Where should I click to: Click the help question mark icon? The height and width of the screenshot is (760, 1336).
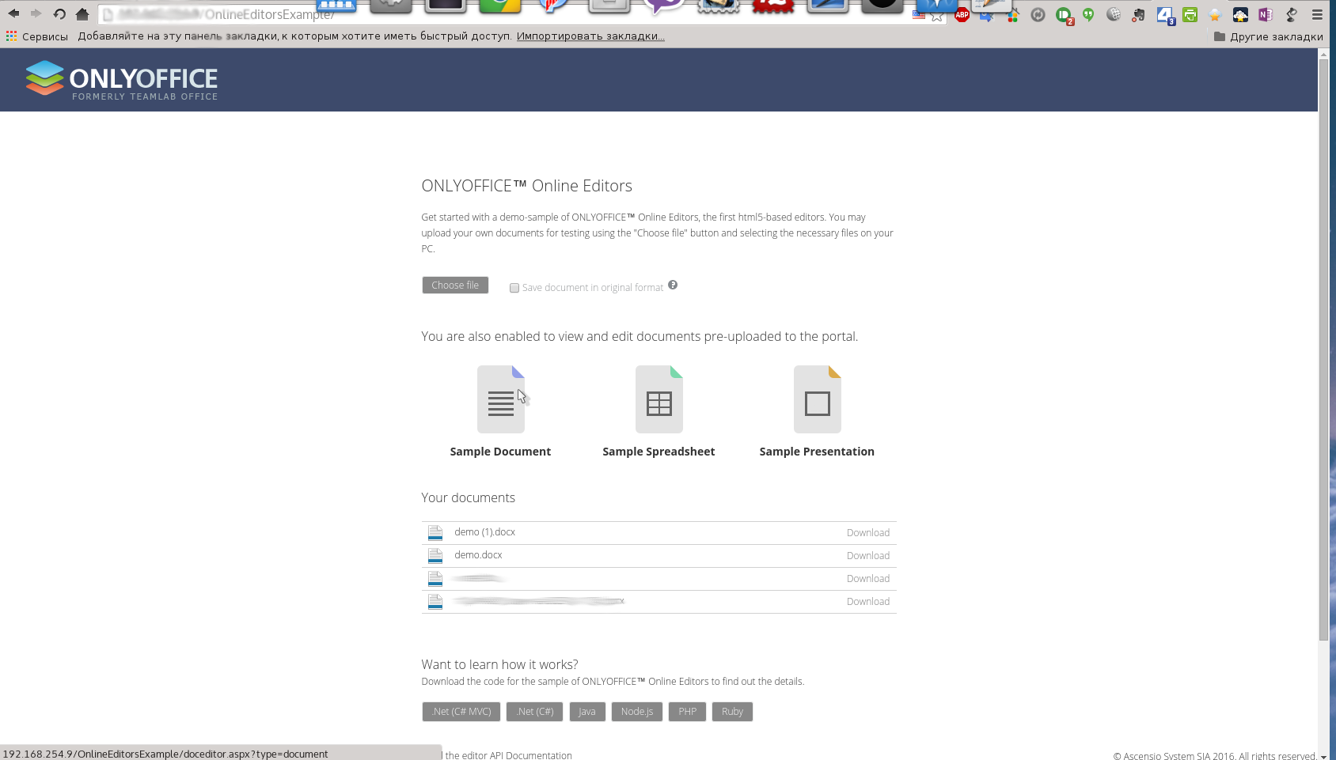[x=673, y=285]
